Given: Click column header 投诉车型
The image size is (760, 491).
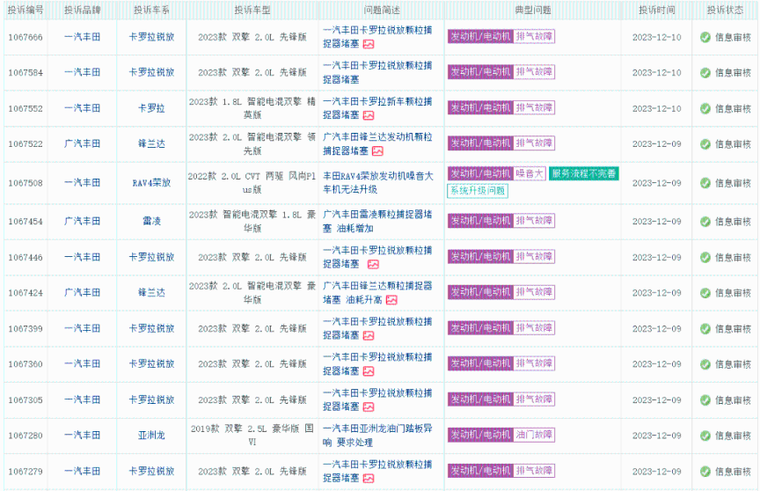Looking at the screenshot, I should (x=252, y=10).
